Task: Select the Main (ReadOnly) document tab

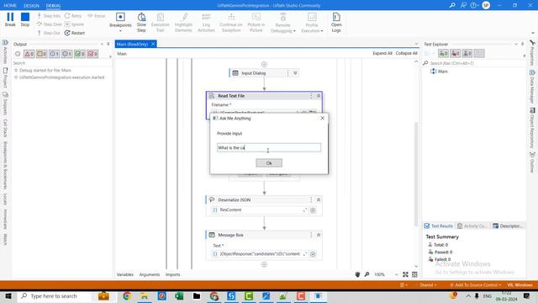Action: tap(132, 44)
